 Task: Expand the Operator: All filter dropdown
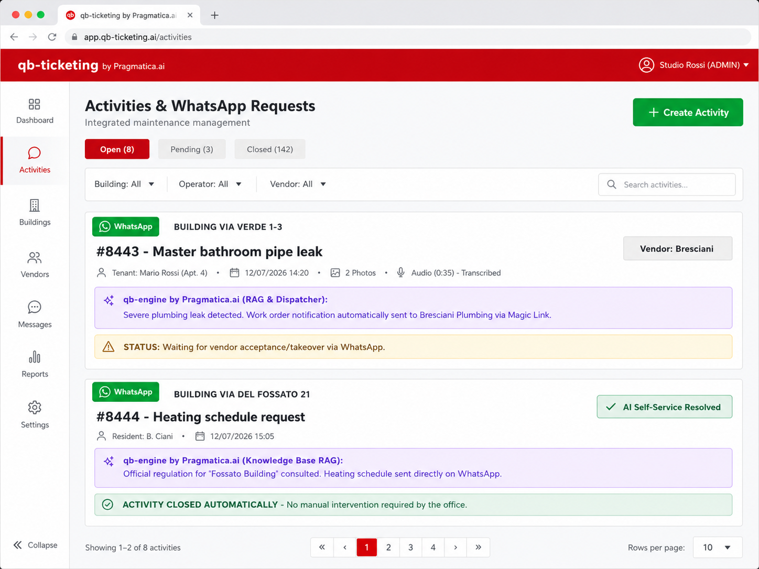[x=210, y=184]
